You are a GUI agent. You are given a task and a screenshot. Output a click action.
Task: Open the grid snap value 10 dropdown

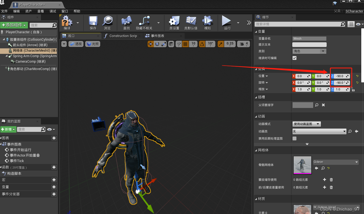pos(193,44)
